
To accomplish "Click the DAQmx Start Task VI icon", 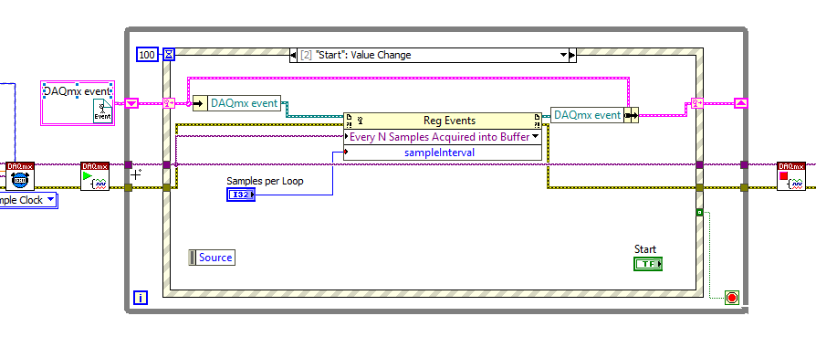I will tap(95, 176).
